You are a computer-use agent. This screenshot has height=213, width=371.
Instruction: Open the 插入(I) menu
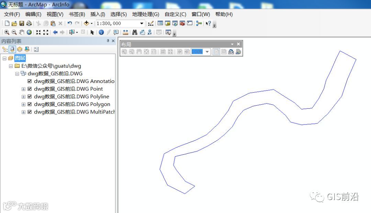click(98, 14)
